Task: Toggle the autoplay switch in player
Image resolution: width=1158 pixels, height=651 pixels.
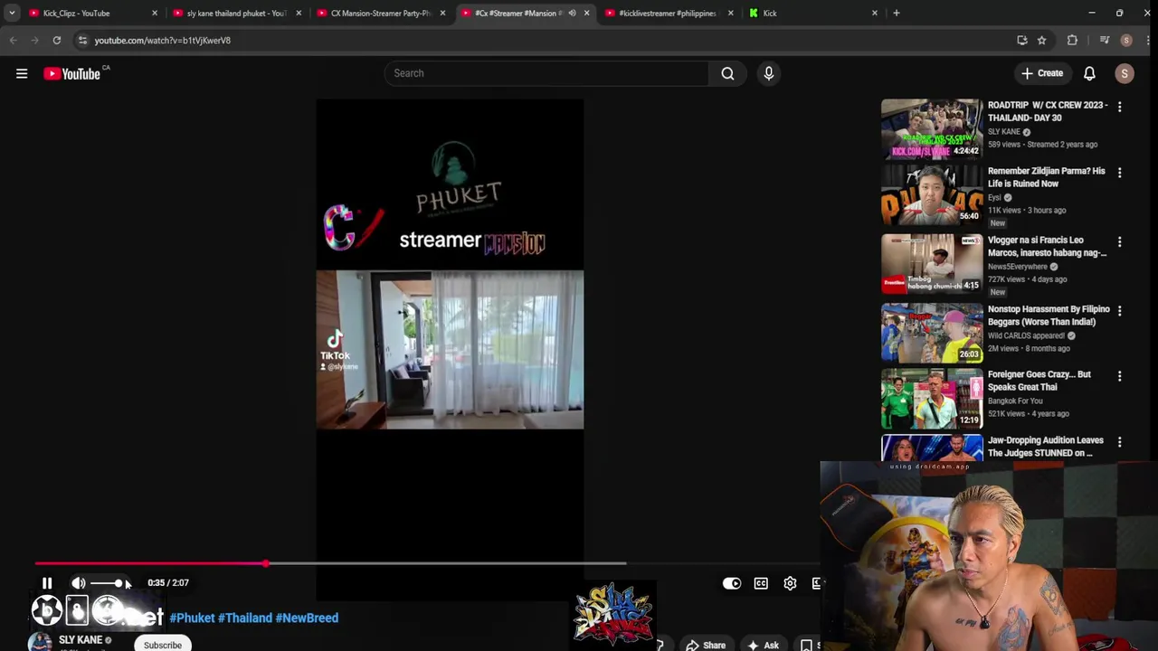Action: tap(732, 583)
